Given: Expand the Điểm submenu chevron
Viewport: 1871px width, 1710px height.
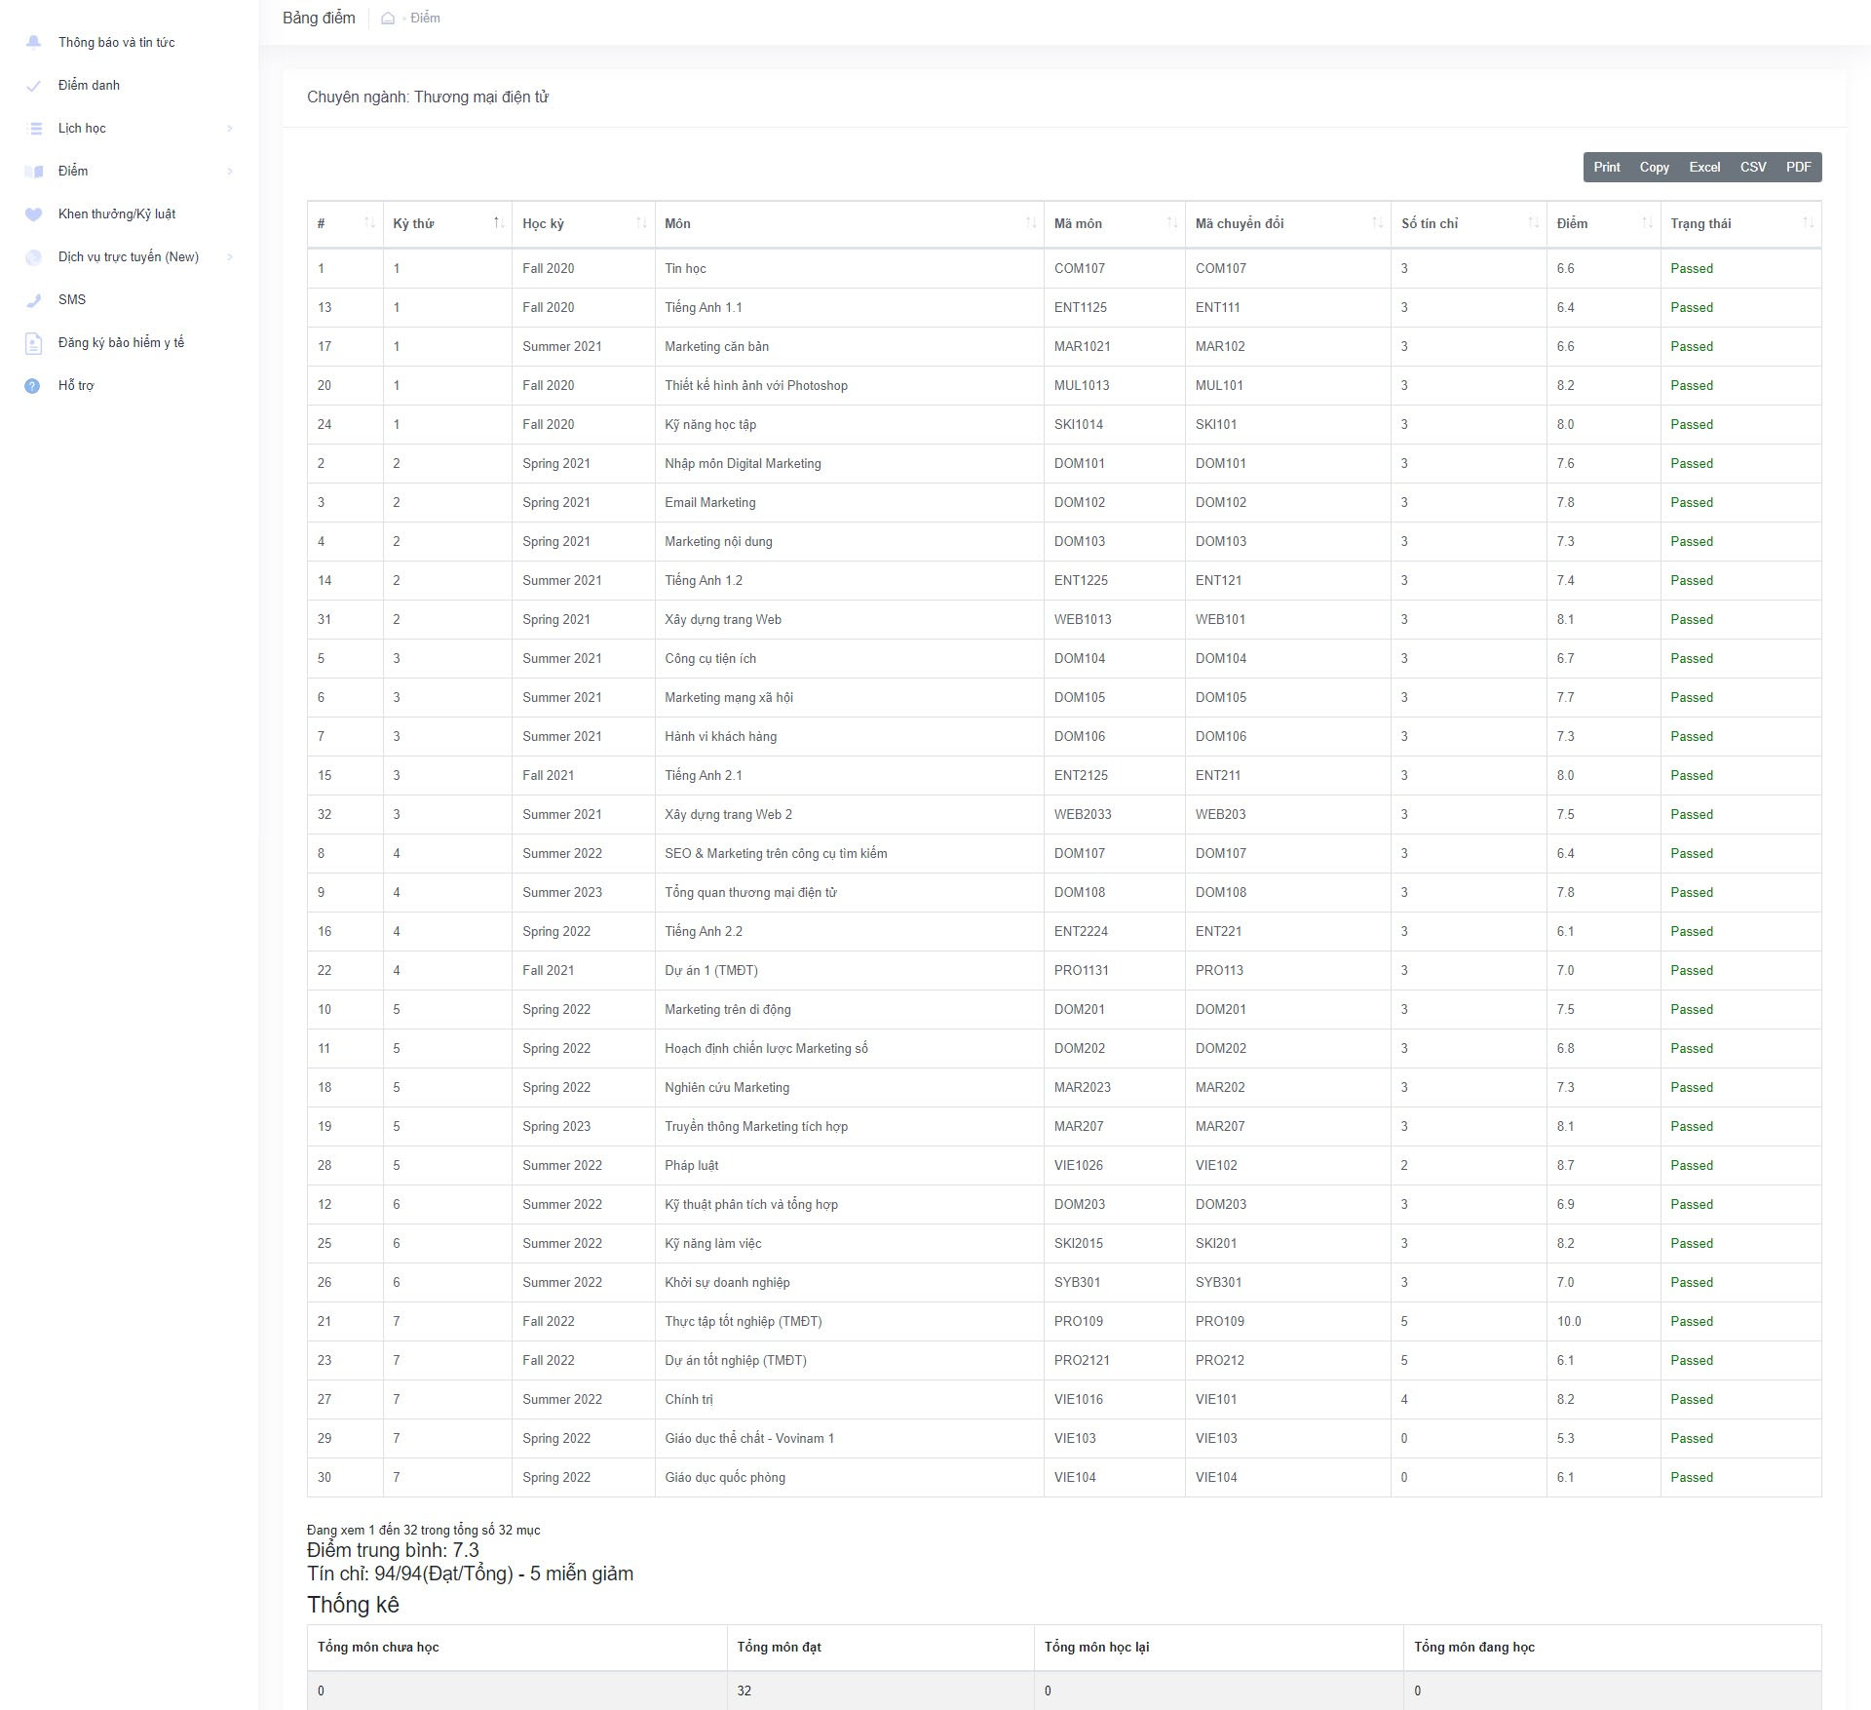Looking at the screenshot, I should tap(230, 172).
